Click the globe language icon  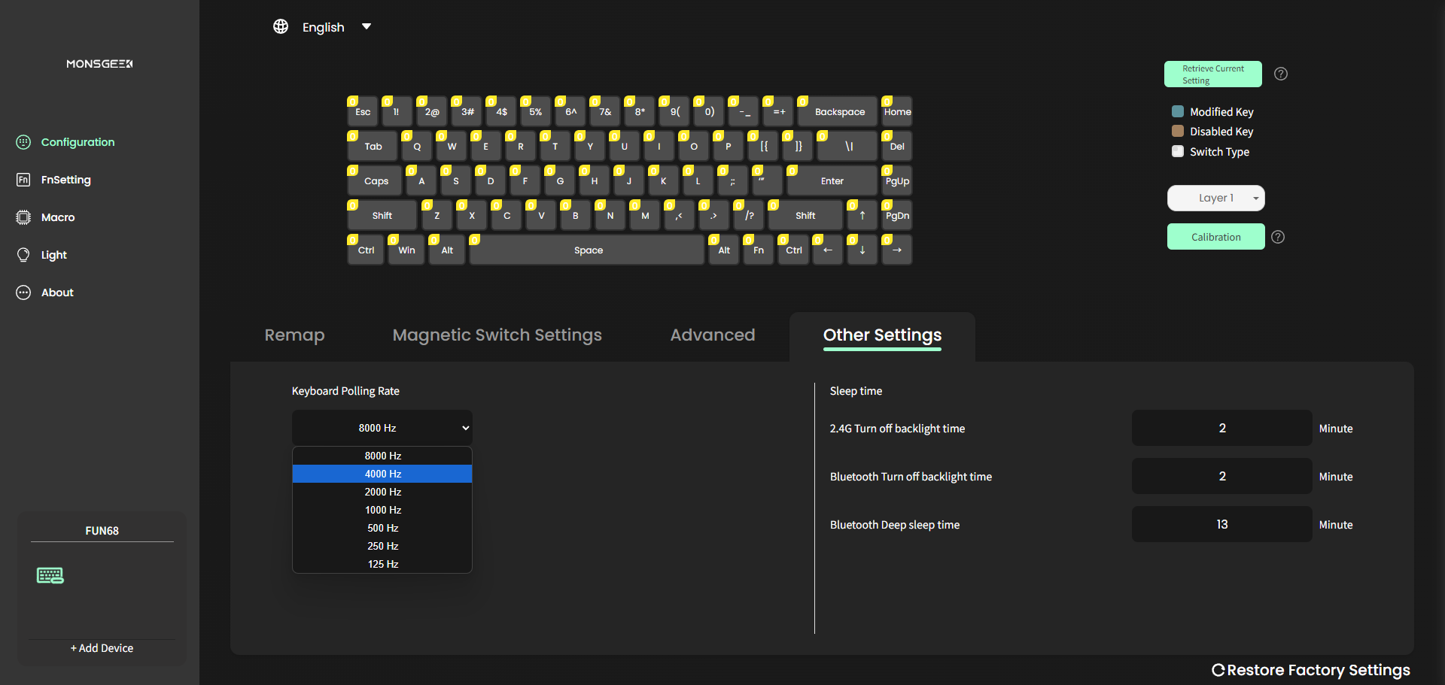point(281,26)
